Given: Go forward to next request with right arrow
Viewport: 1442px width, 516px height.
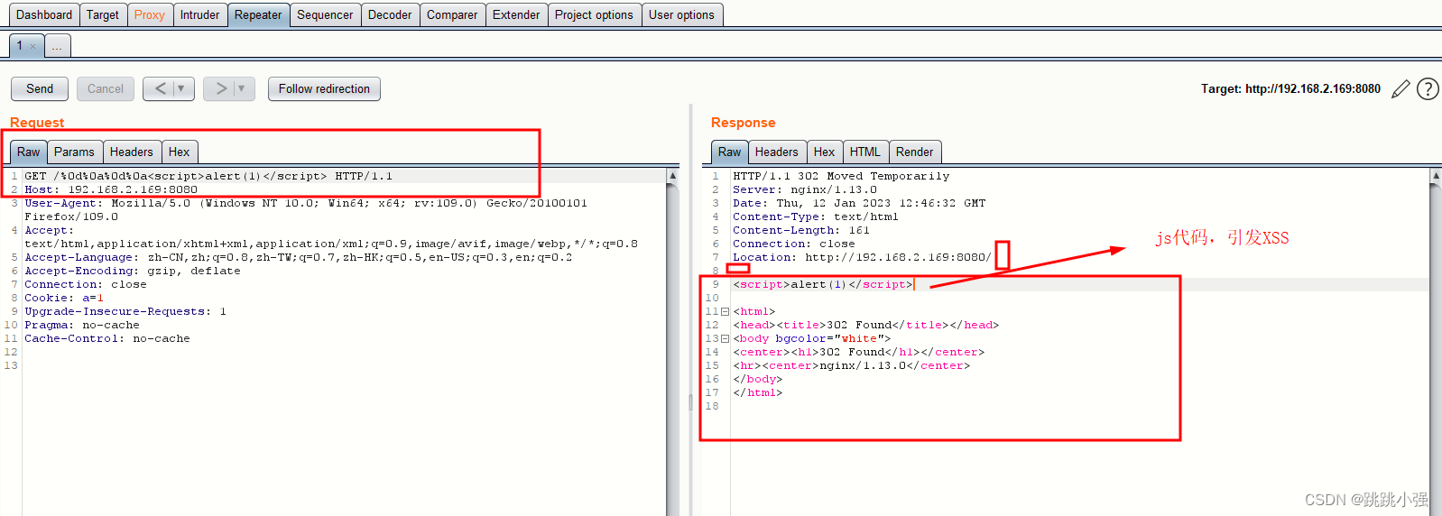Looking at the screenshot, I should 221,88.
